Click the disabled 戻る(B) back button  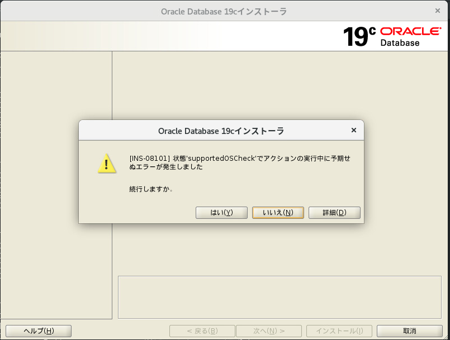click(202, 331)
